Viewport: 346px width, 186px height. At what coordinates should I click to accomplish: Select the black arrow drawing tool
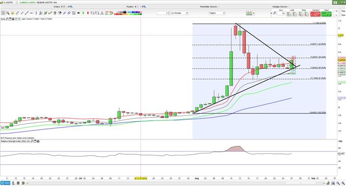tap(78, 13)
